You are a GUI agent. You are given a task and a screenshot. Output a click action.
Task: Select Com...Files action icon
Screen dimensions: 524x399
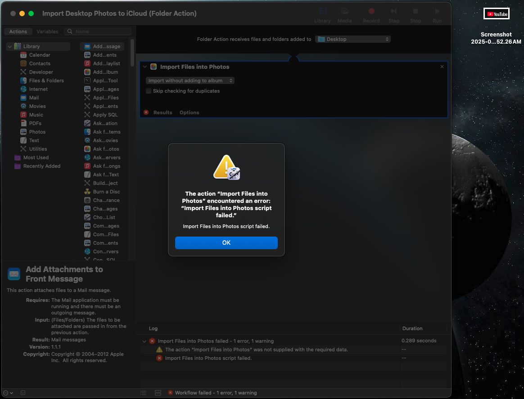[x=87, y=234]
